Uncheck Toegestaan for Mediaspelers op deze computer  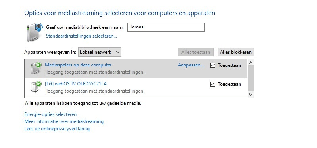click(213, 65)
